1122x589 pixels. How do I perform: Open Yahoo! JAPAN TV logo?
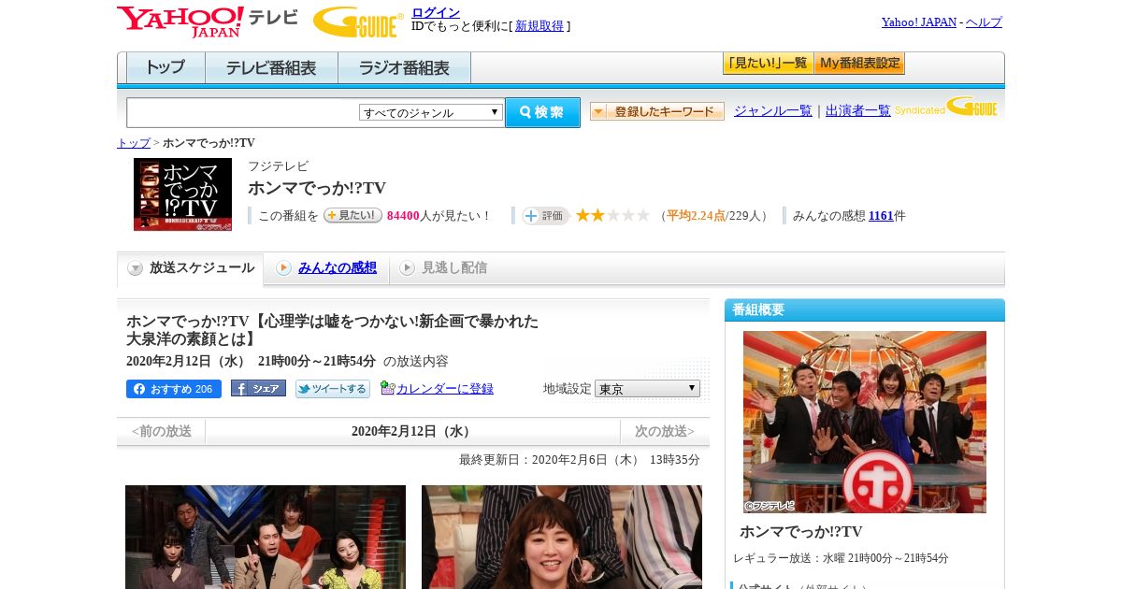208,22
